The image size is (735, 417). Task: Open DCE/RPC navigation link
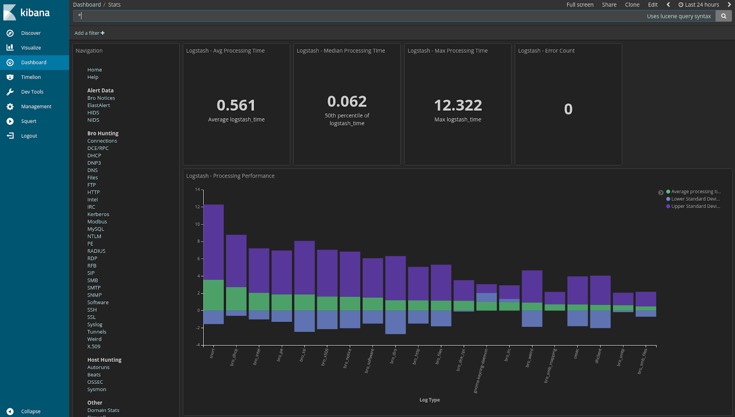[98, 148]
